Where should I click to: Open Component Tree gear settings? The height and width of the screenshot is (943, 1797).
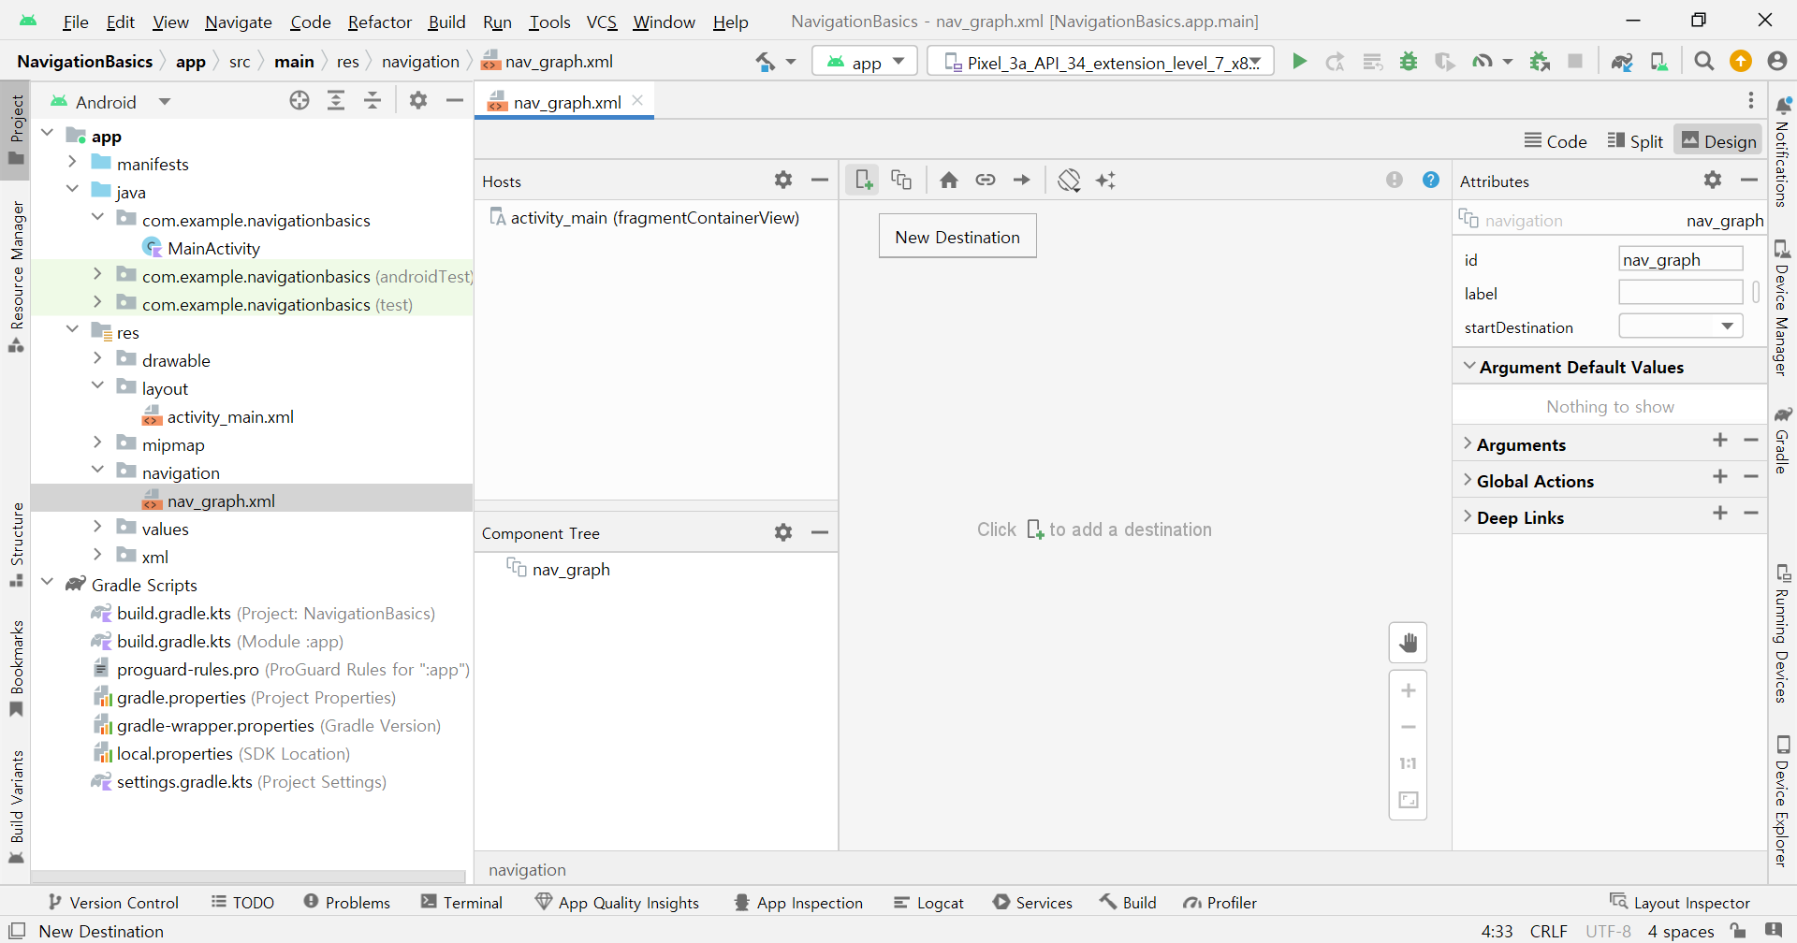(783, 532)
